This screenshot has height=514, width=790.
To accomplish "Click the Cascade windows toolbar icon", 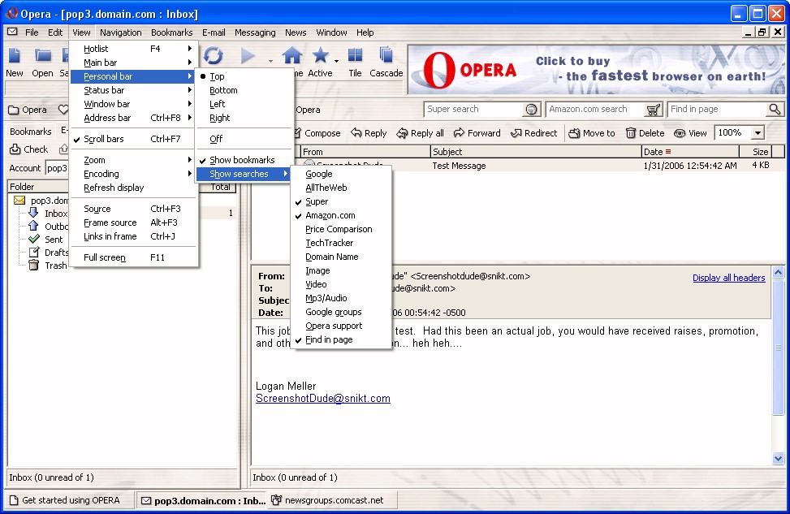I will point(386,57).
